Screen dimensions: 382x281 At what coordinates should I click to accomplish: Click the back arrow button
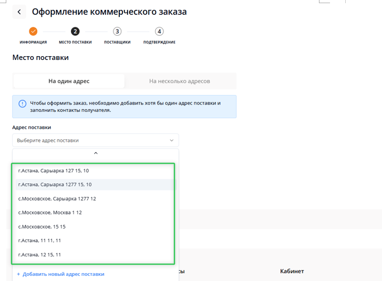pos(19,12)
